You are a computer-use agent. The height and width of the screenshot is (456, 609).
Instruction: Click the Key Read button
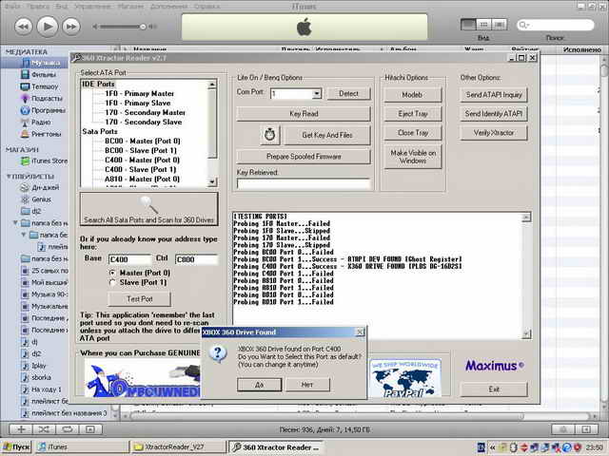click(x=304, y=114)
